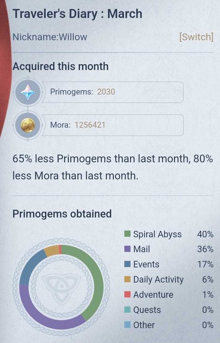
Task: Select the Daily Activity legend square
Action: tap(127, 279)
